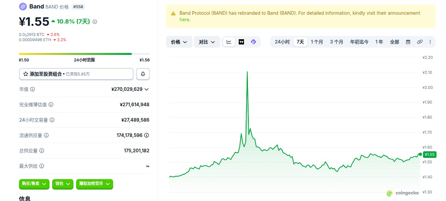Open the 钱包 dropdown

[x=63, y=184]
